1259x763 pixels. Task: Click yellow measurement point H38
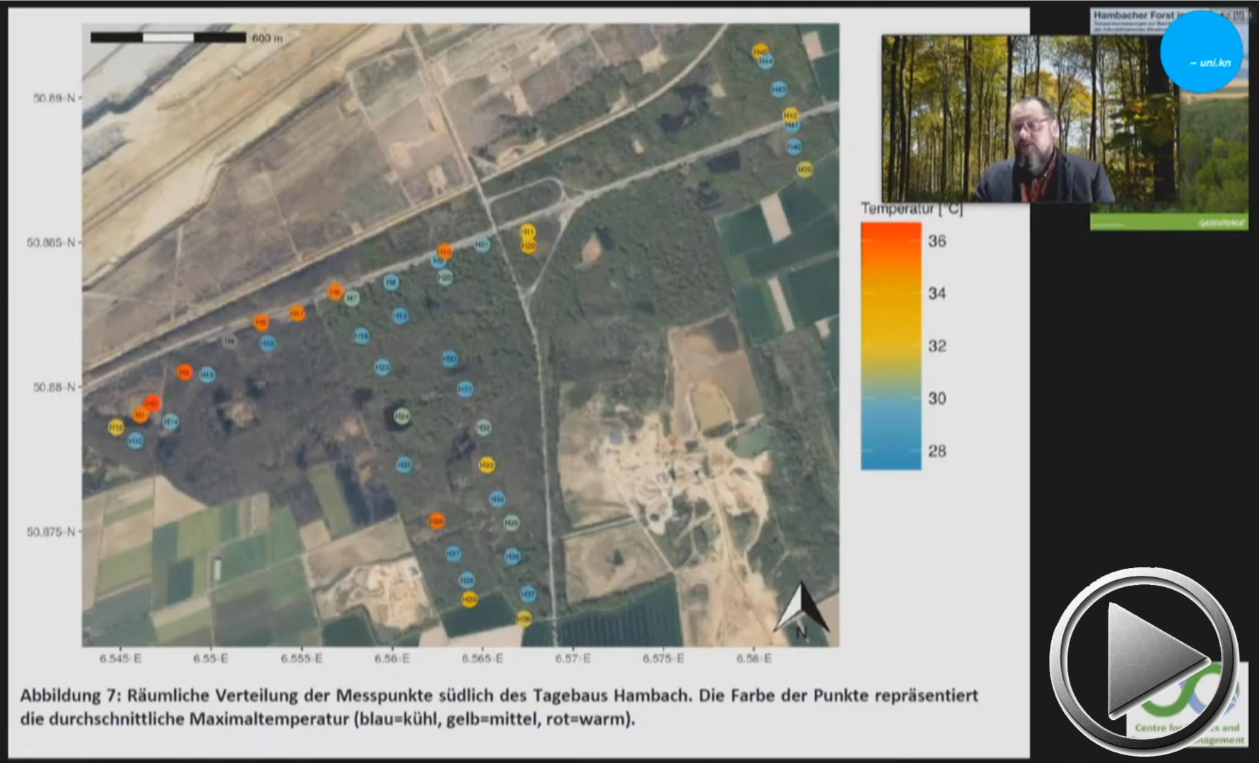click(524, 619)
